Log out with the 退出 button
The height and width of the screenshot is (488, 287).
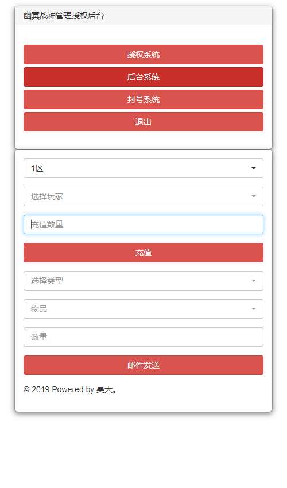tap(143, 122)
